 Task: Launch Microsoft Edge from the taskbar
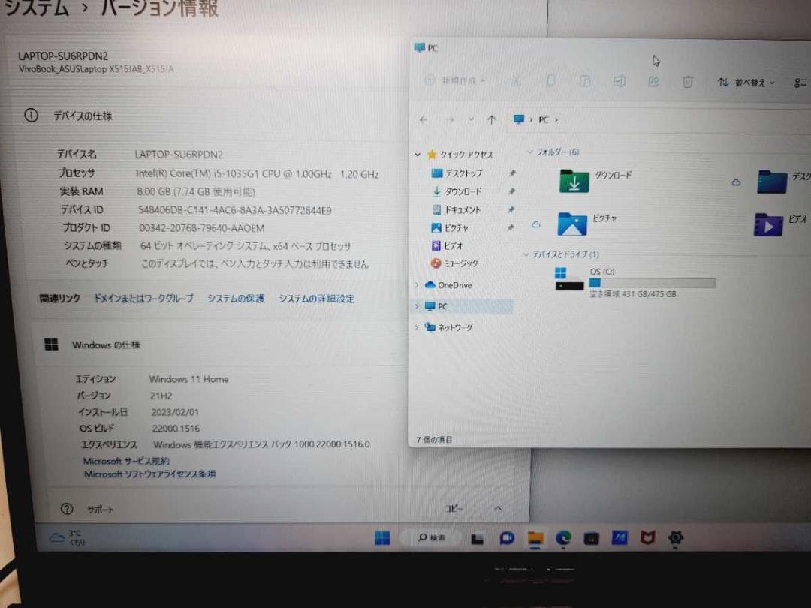562,538
